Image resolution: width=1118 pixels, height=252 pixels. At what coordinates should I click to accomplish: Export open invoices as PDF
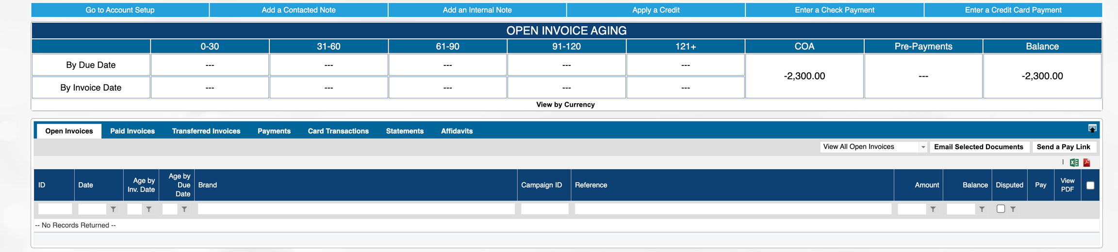pyautogui.click(x=1086, y=163)
